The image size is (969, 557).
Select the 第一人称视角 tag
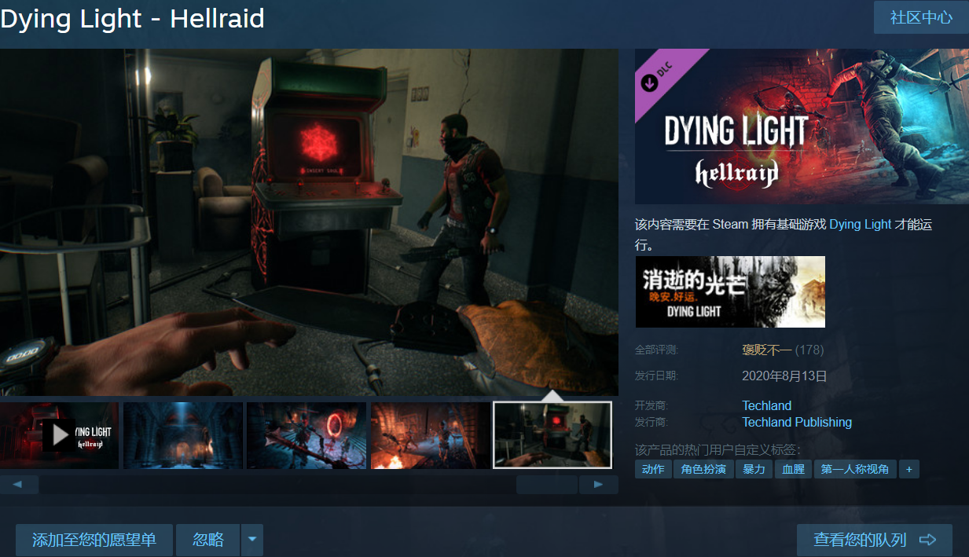click(x=855, y=469)
